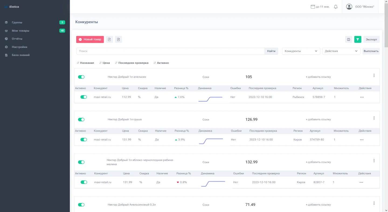Click добавить ссылку for product priced 132.99
This screenshot has width=388, height=212.
(318, 162)
